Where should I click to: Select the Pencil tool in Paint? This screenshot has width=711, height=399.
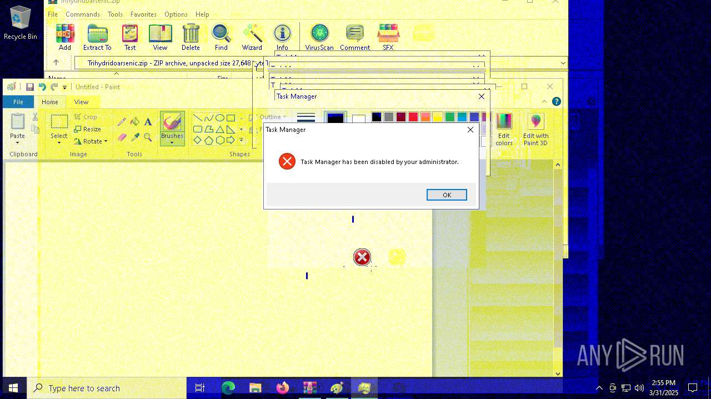point(121,122)
